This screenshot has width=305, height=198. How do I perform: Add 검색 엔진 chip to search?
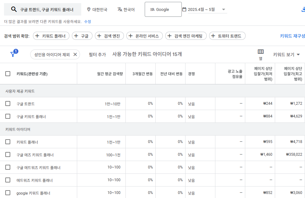[109, 36]
